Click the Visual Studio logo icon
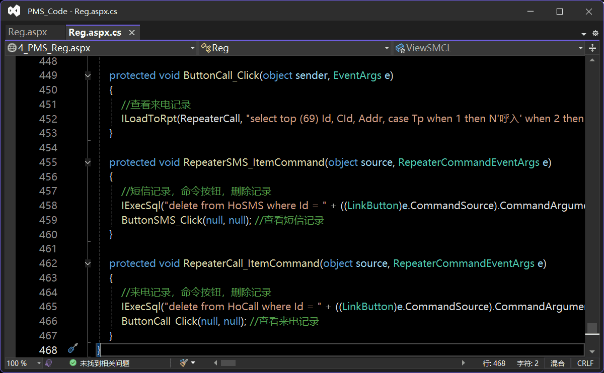The image size is (604, 373). pos(14,11)
